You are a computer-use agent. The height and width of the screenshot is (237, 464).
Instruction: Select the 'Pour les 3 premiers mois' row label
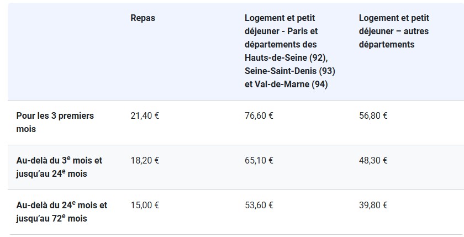pos(55,122)
